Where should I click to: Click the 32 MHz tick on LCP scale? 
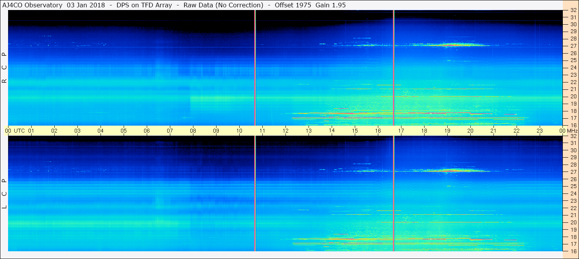(x=573, y=136)
